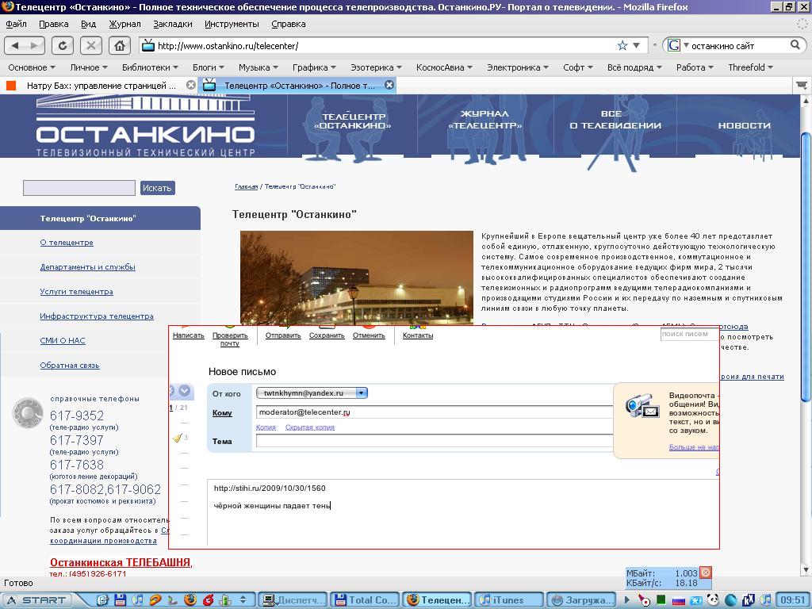Open the 'Threefold' bookmarks folder
The image size is (812, 609).
(x=750, y=67)
